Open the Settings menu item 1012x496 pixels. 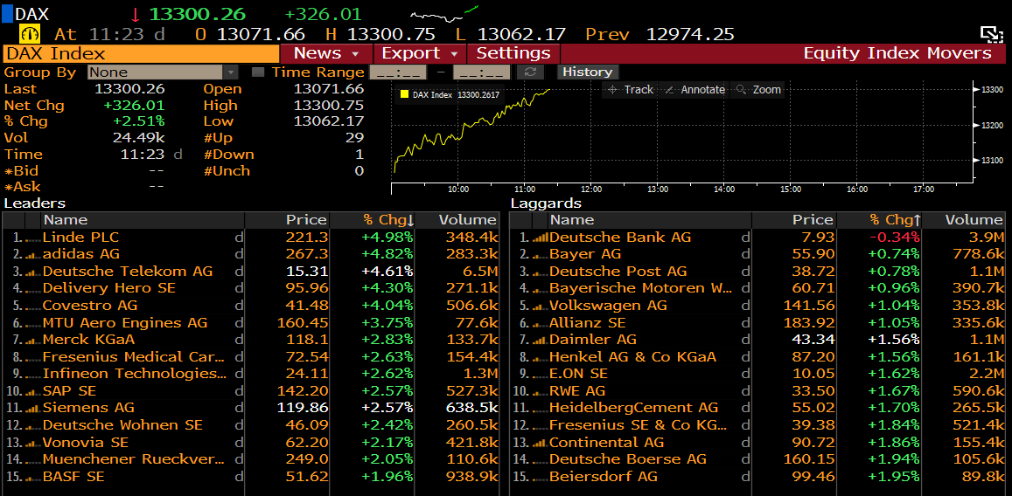click(x=513, y=53)
